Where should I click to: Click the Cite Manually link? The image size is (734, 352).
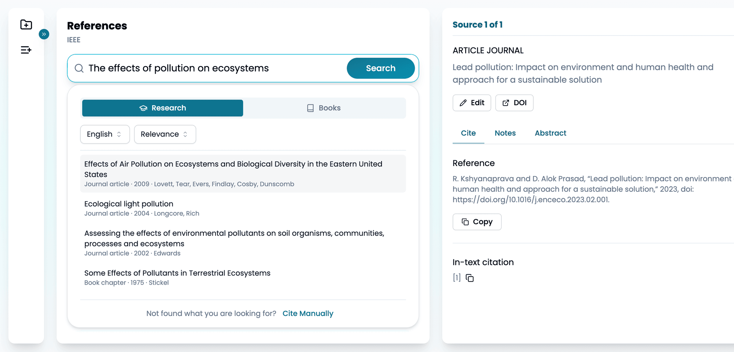coord(308,313)
